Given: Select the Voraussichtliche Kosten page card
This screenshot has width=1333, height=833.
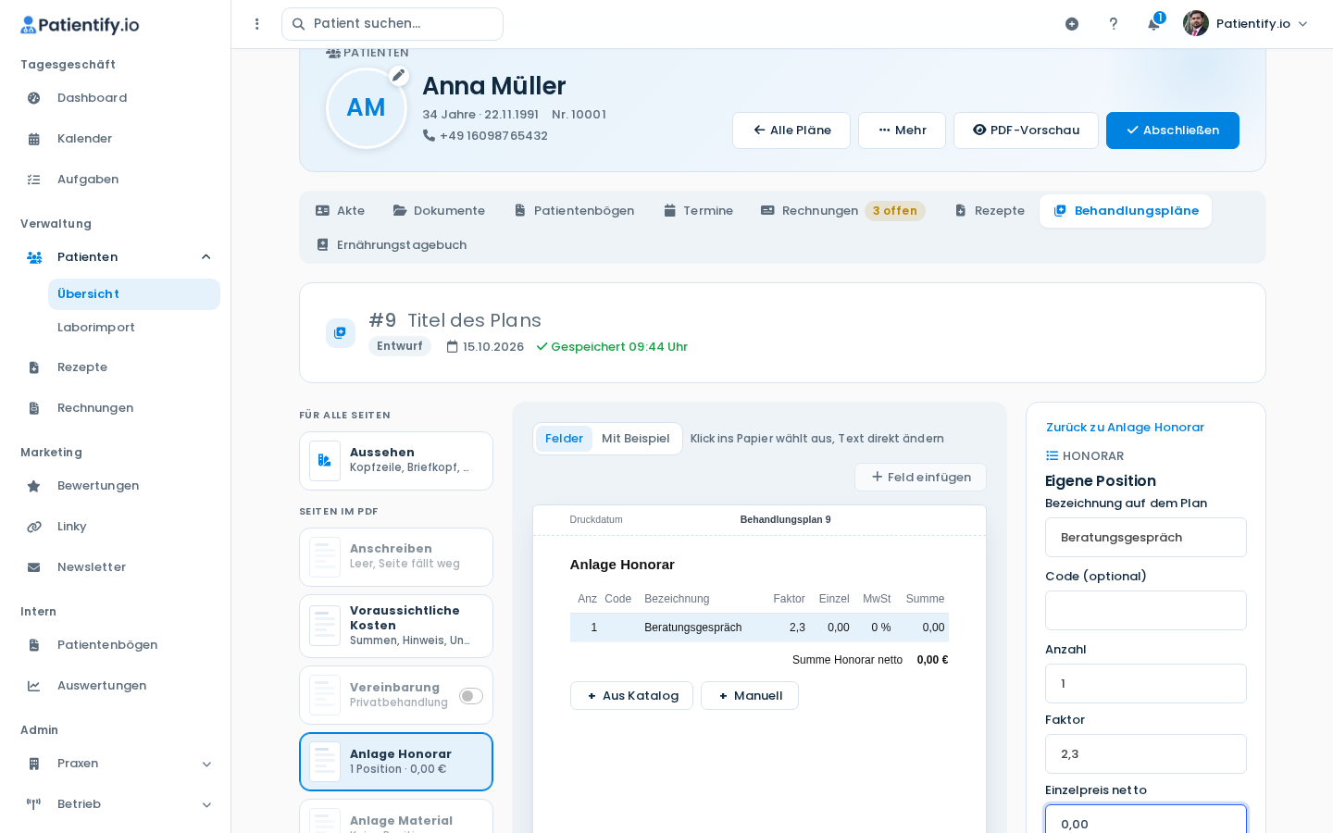Looking at the screenshot, I should [x=396, y=626].
